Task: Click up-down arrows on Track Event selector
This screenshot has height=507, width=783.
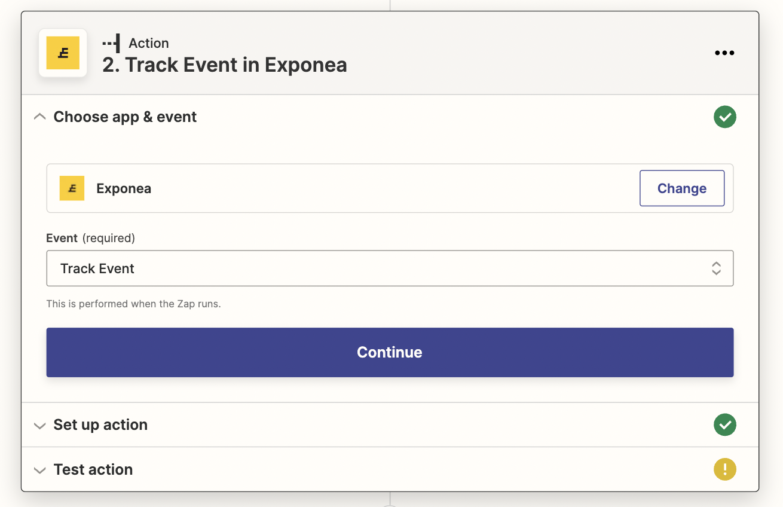Action: pyautogui.click(x=715, y=268)
